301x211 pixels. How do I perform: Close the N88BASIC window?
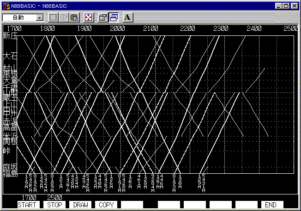[x=294, y=6]
